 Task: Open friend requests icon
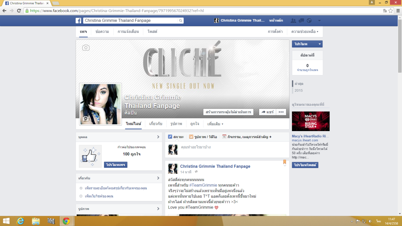coord(293,21)
